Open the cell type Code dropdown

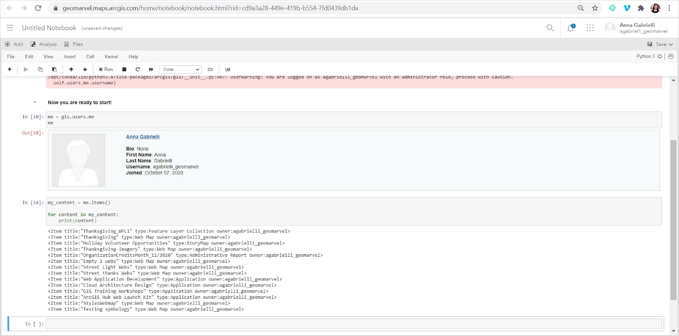180,69
